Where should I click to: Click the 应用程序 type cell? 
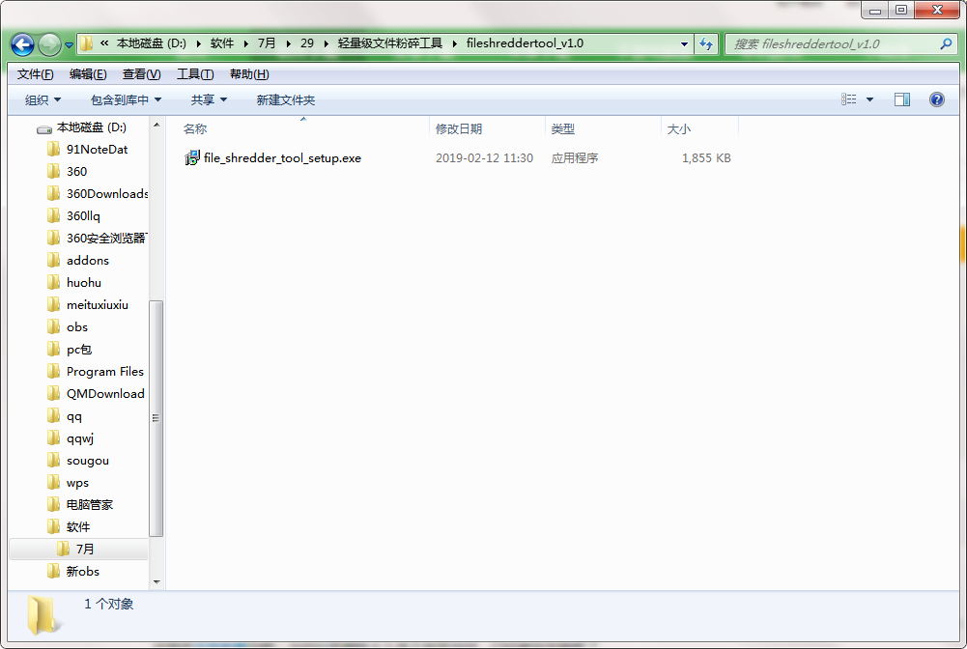pos(575,158)
